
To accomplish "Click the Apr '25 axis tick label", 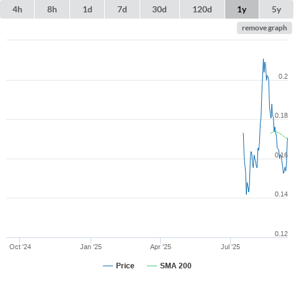I will click(161, 247).
